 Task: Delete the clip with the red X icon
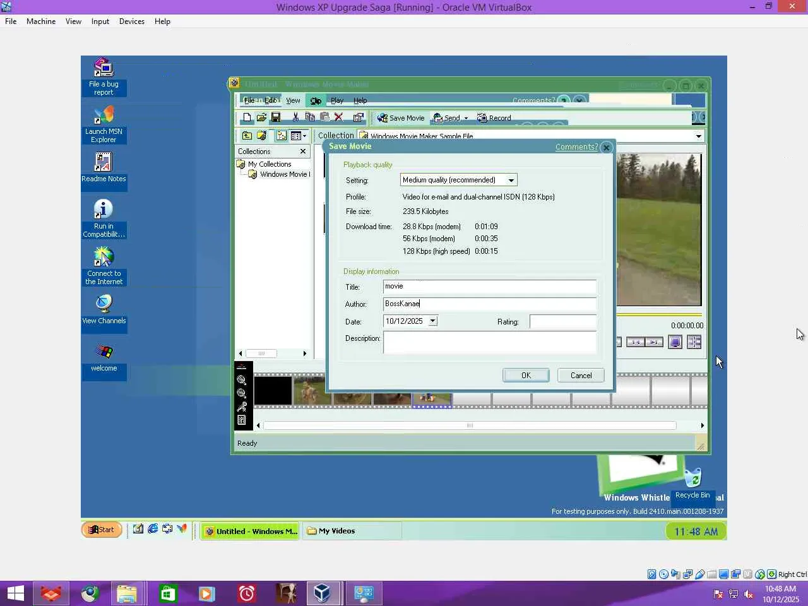pos(339,117)
